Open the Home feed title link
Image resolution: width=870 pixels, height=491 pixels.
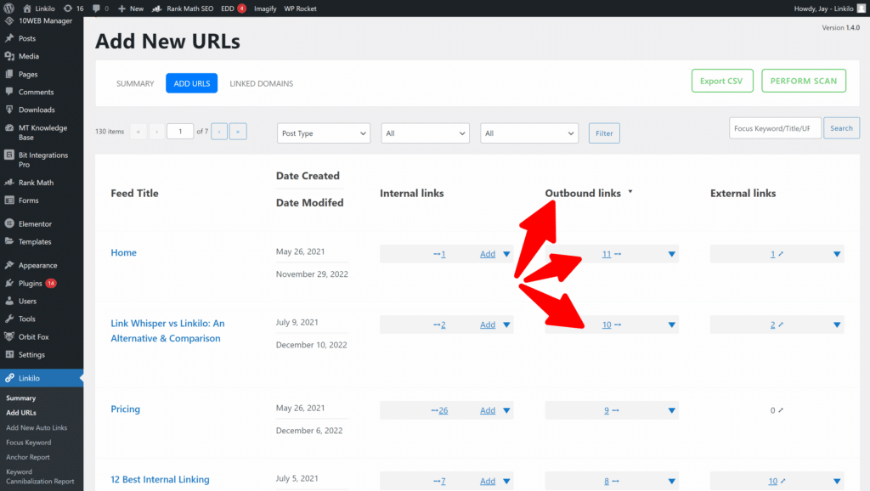coord(123,252)
